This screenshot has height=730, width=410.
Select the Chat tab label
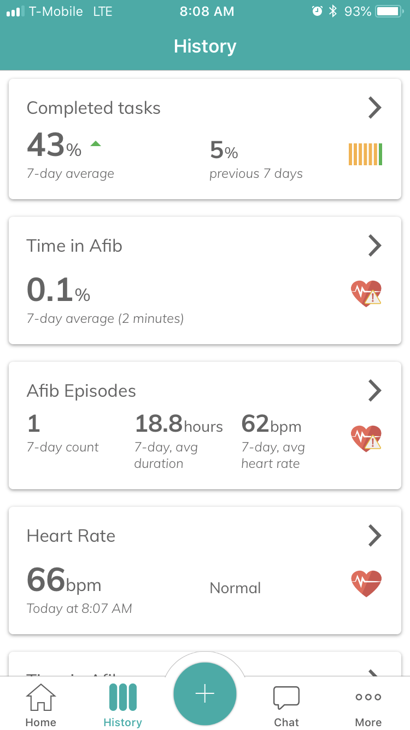point(286,722)
